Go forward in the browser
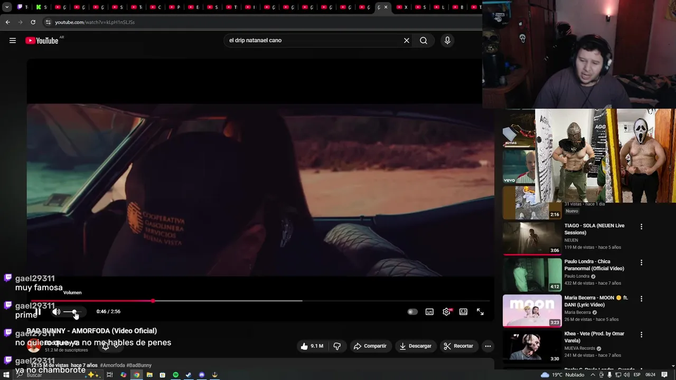 point(20,22)
